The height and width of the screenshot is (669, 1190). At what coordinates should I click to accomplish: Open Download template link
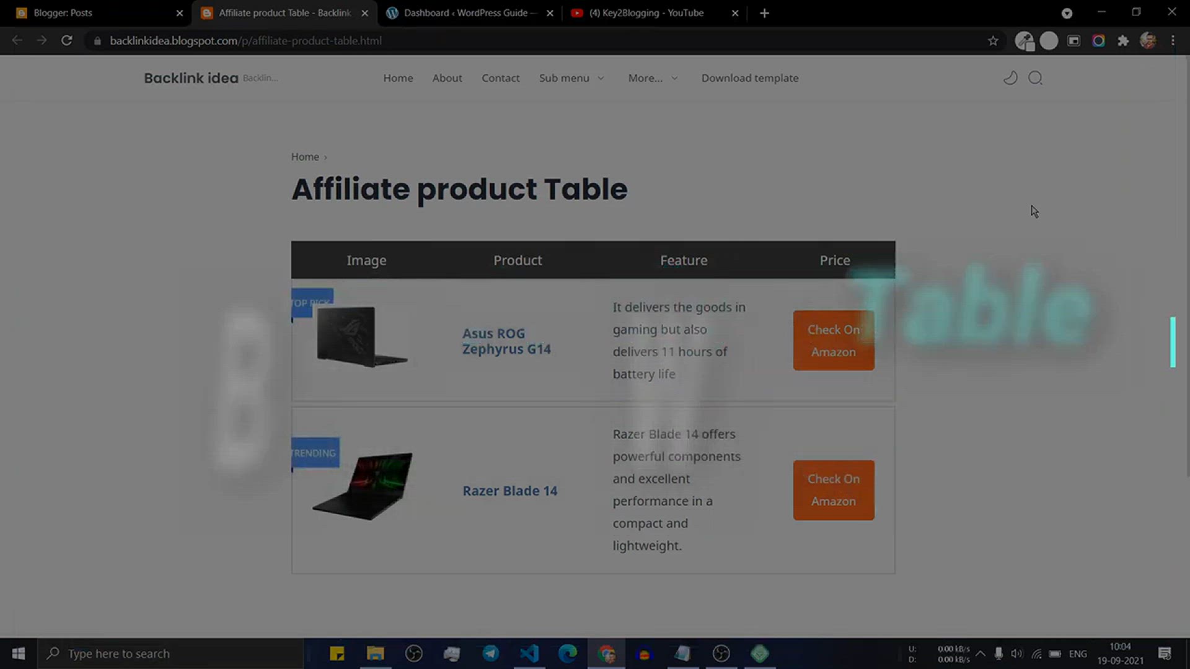pos(750,78)
